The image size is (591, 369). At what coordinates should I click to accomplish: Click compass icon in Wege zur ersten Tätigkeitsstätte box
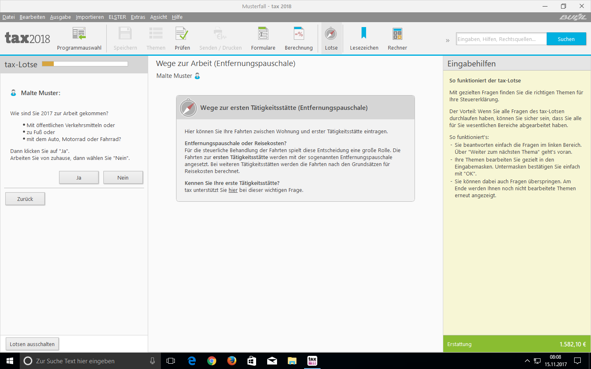[188, 108]
